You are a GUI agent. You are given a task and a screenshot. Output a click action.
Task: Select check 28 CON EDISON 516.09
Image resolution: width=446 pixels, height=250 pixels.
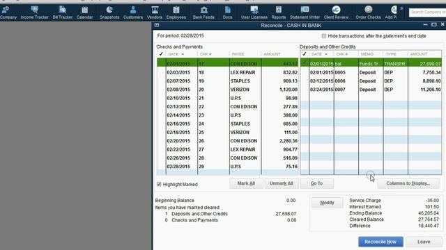227,158
